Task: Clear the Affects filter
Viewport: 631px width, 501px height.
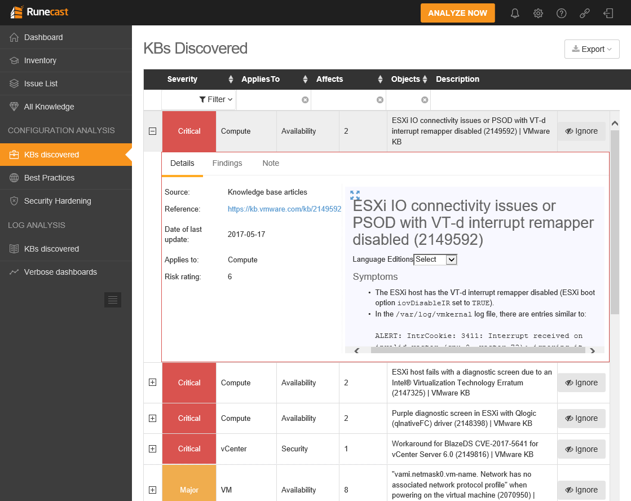Action: point(380,100)
